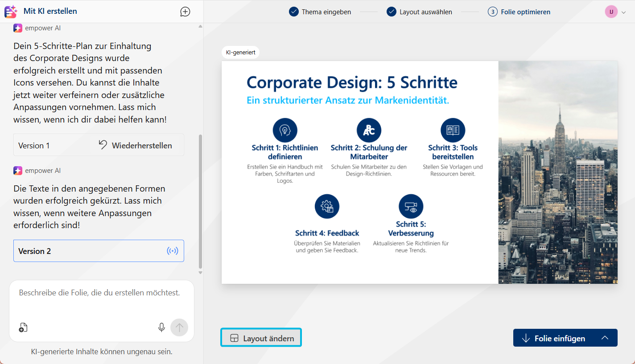Select the Version 1 label
The image size is (635, 364).
click(x=34, y=146)
